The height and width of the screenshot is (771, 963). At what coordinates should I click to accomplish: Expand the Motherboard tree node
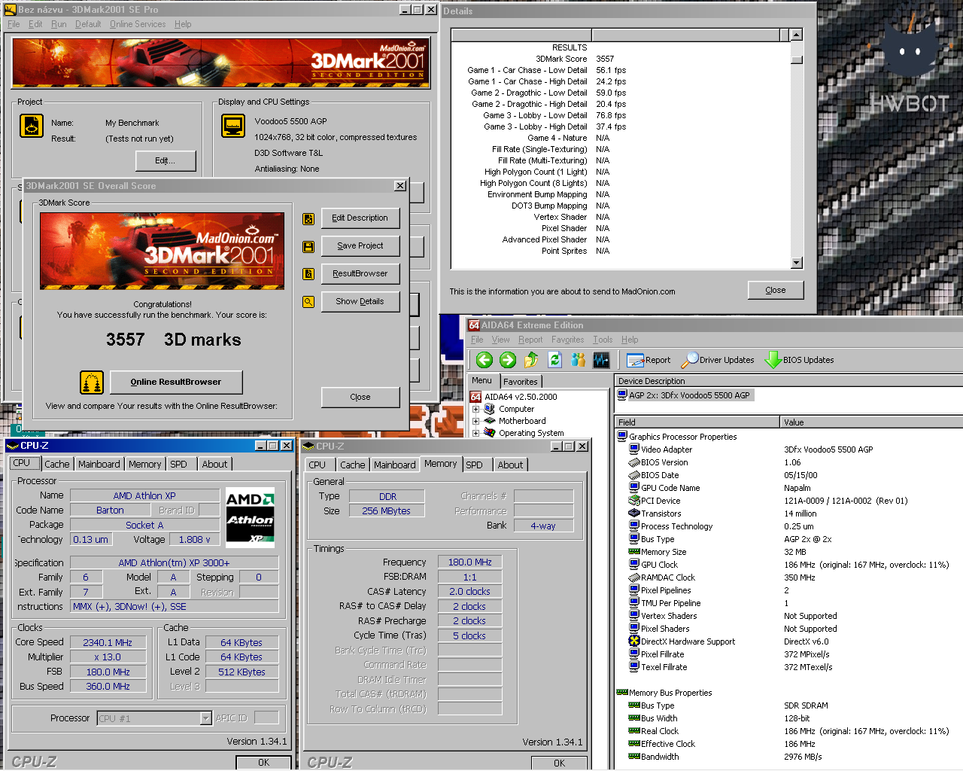click(x=475, y=422)
